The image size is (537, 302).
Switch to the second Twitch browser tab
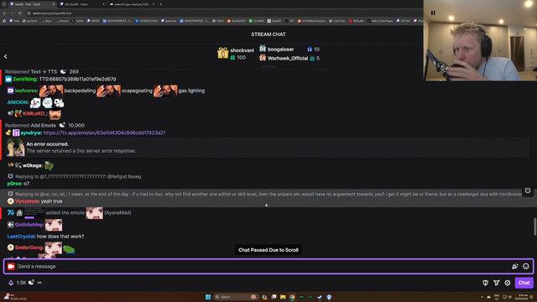point(82,4)
